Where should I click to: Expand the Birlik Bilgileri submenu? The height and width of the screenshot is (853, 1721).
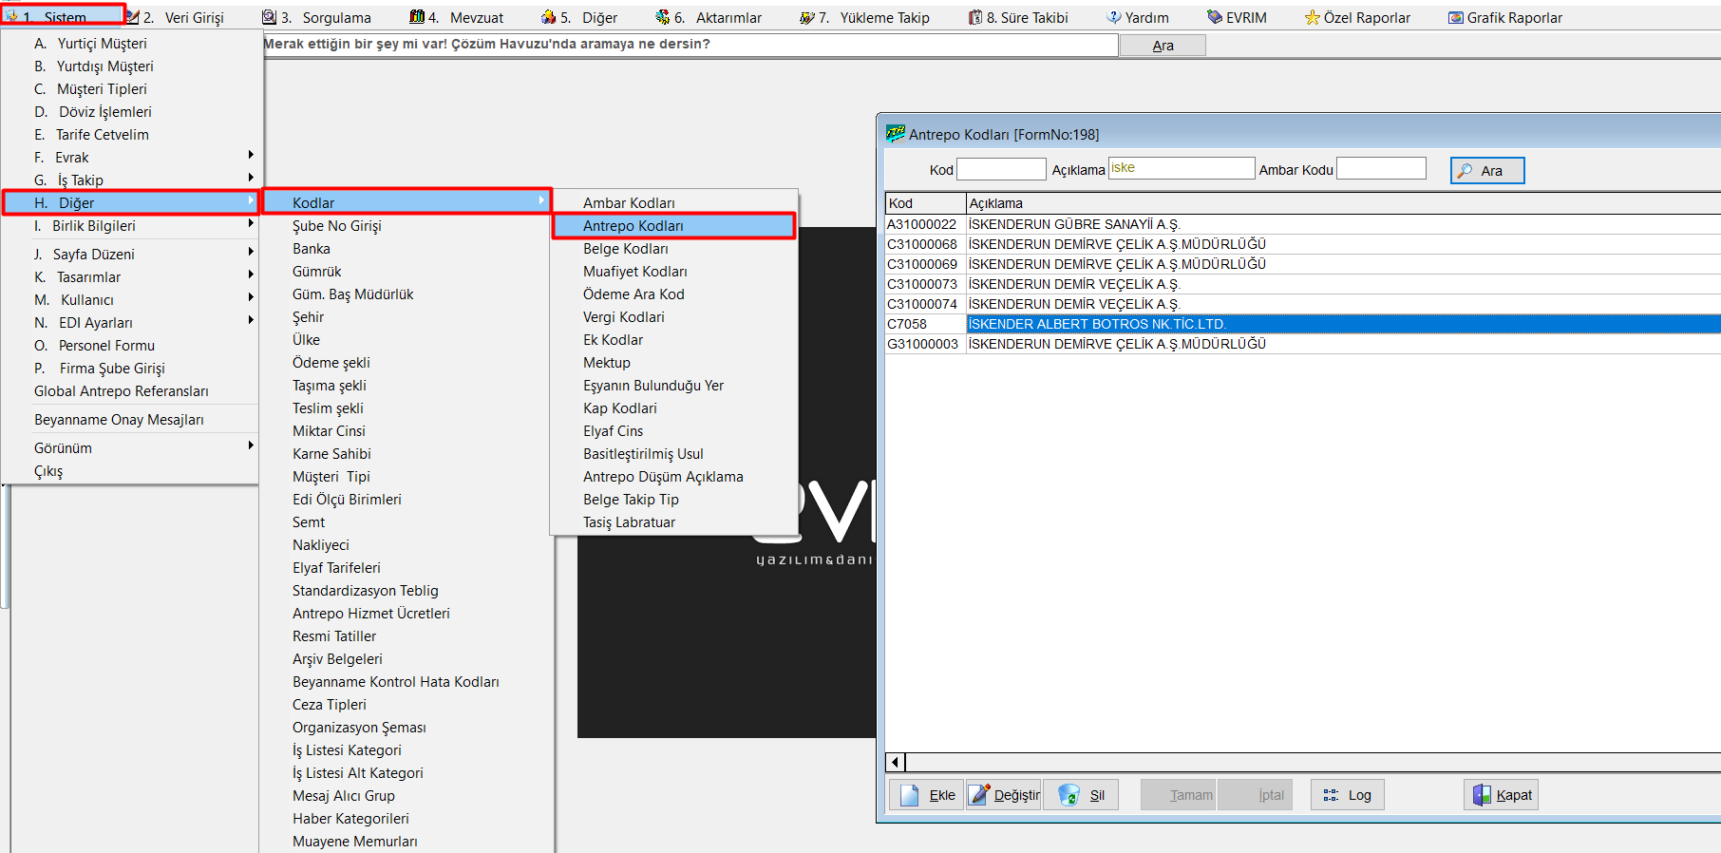coord(251,223)
